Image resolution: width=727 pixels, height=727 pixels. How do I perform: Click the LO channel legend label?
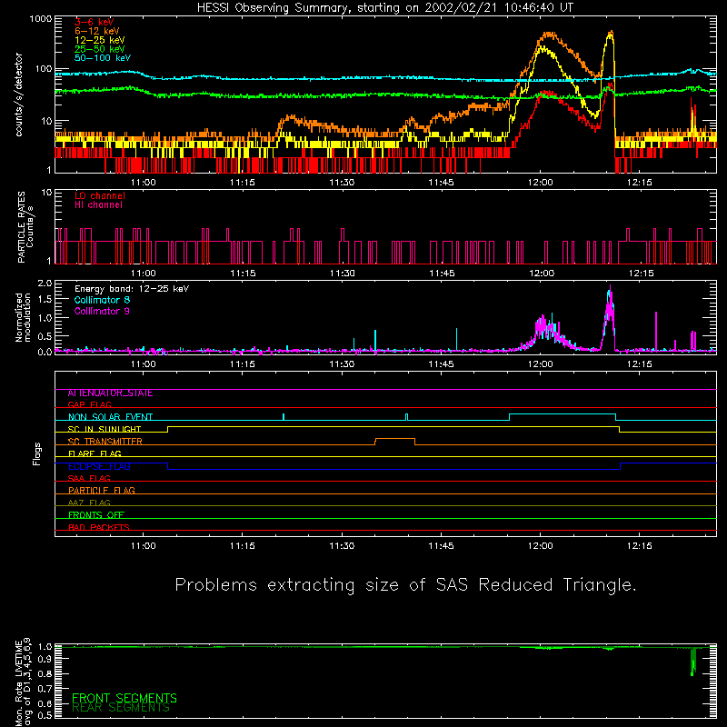100,195
